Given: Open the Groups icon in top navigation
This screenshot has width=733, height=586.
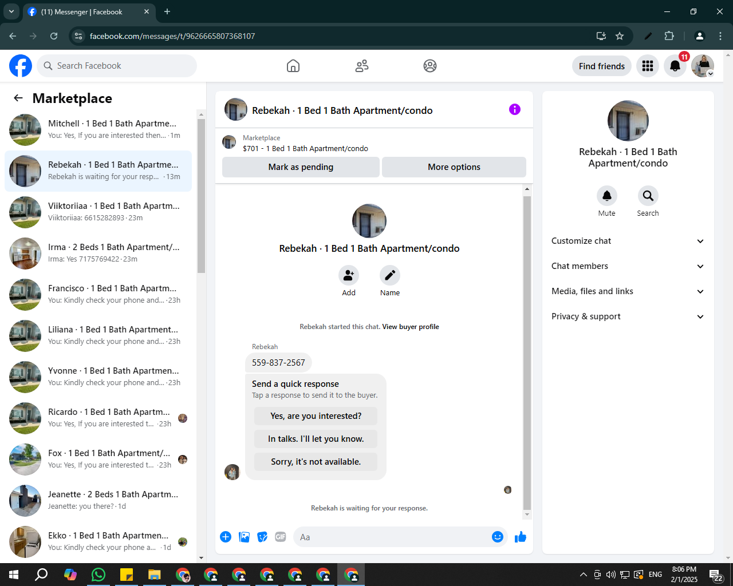Looking at the screenshot, I should (x=430, y=66).
